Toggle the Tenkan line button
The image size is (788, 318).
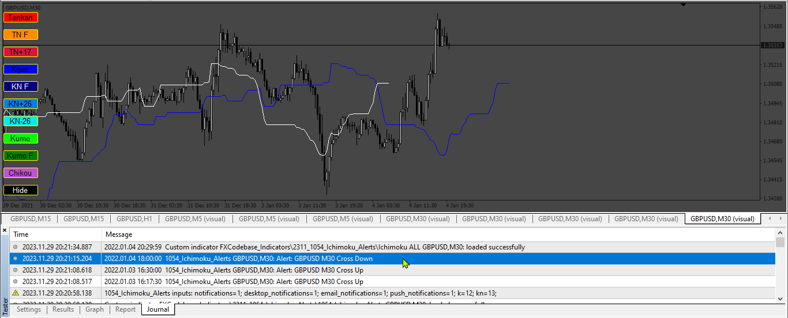point(21,17)
